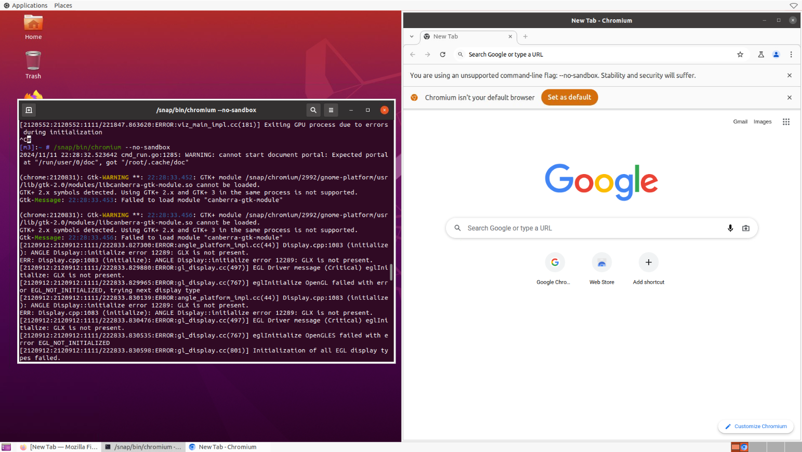Click the search icon inside Google search box
The image size is (802, 452).
457,228
